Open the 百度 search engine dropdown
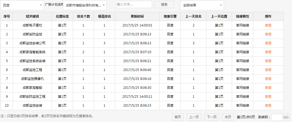The image size is (292, 122). (22, 5)
